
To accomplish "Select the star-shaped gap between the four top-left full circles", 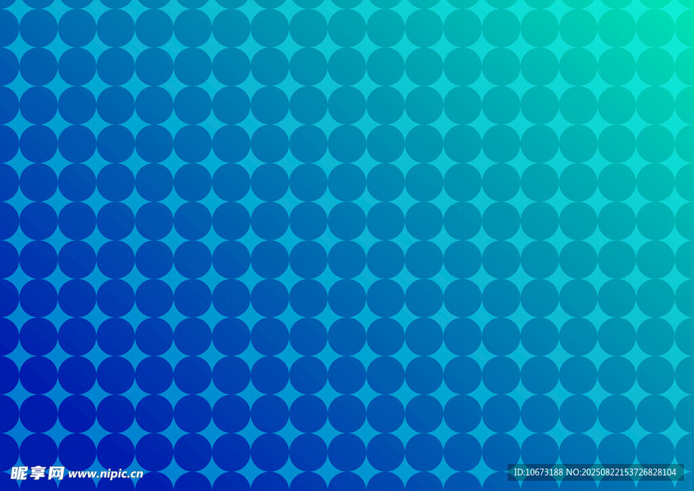I will coord(58,47).
